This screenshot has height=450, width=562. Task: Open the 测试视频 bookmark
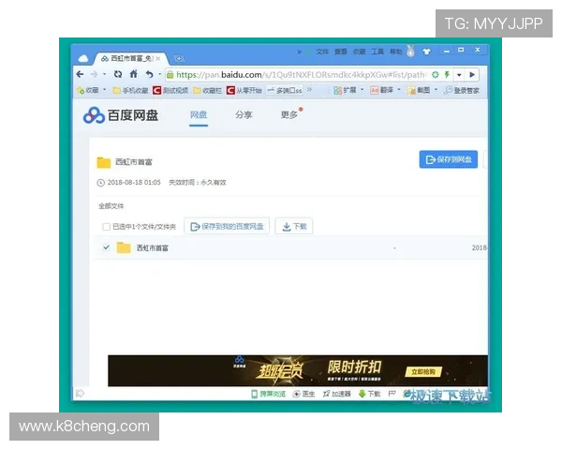170,90
